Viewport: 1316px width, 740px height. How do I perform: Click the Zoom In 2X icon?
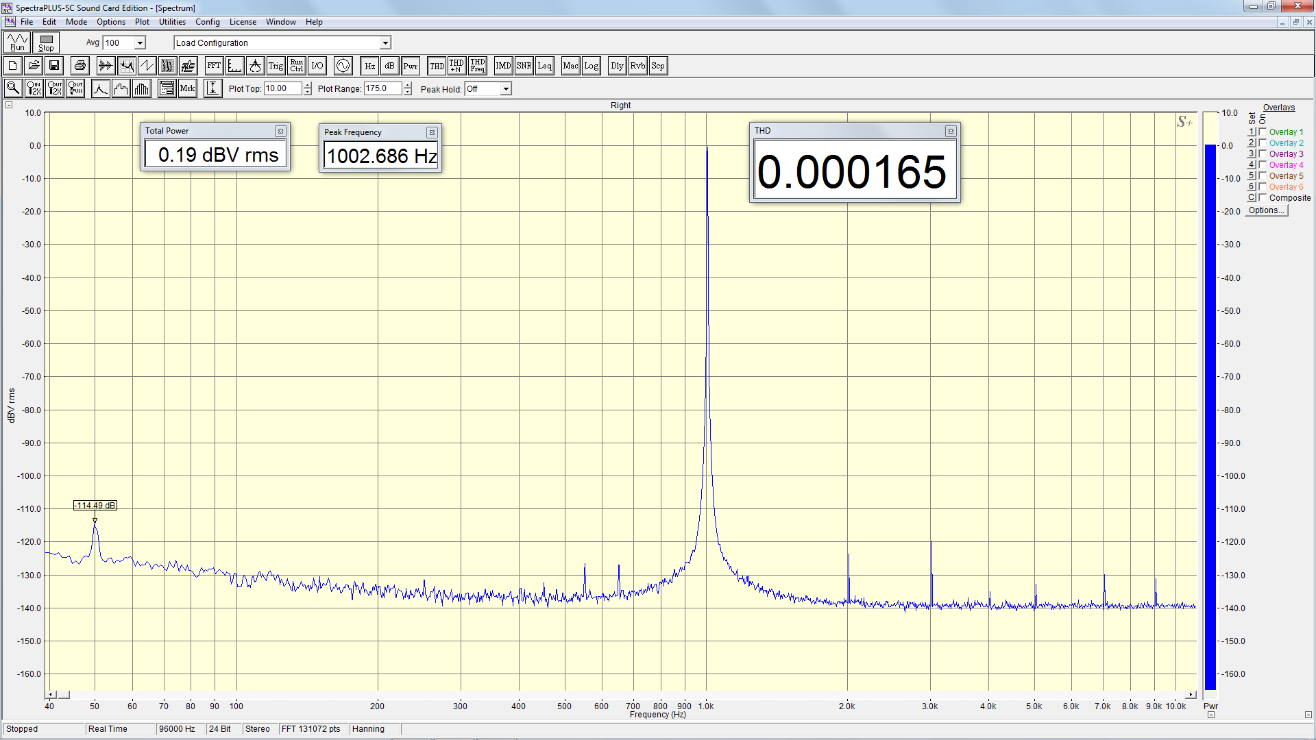coord(34,88)
